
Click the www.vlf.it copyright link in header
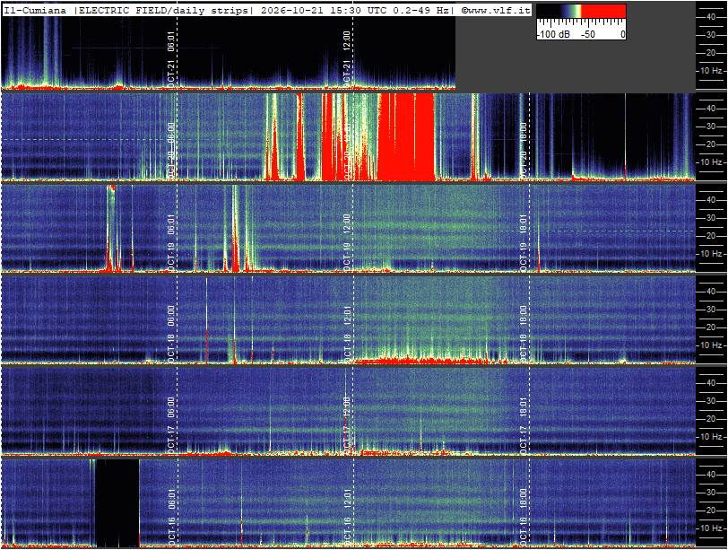496,10
